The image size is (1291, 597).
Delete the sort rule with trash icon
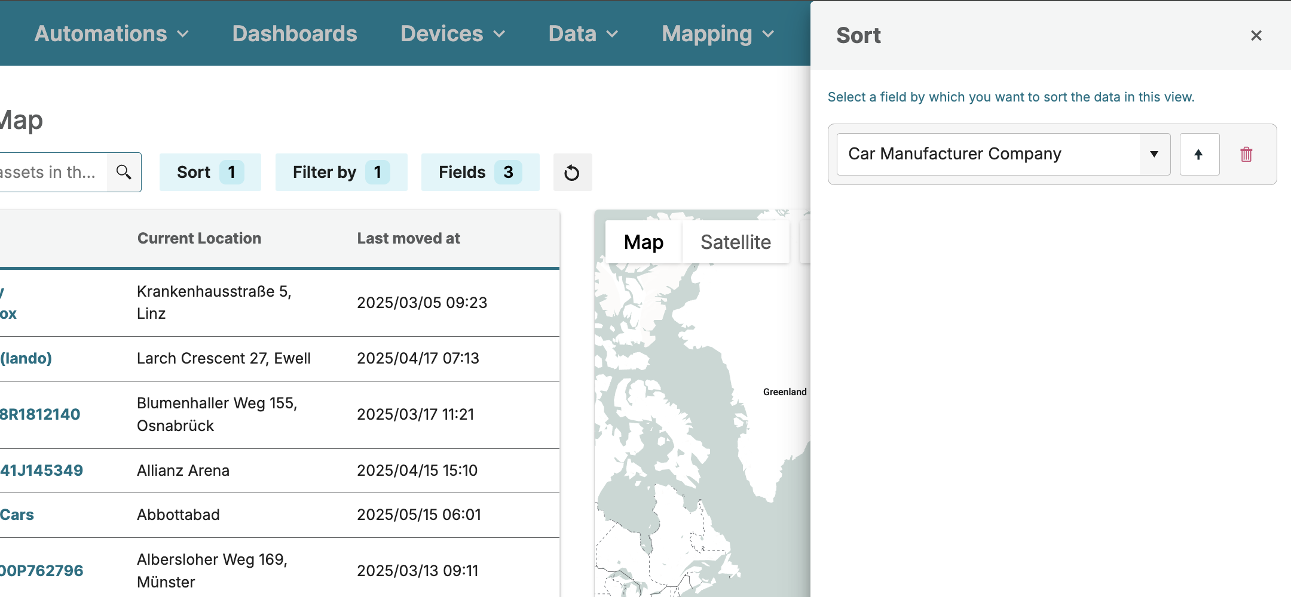click(x=1246, y=155)
